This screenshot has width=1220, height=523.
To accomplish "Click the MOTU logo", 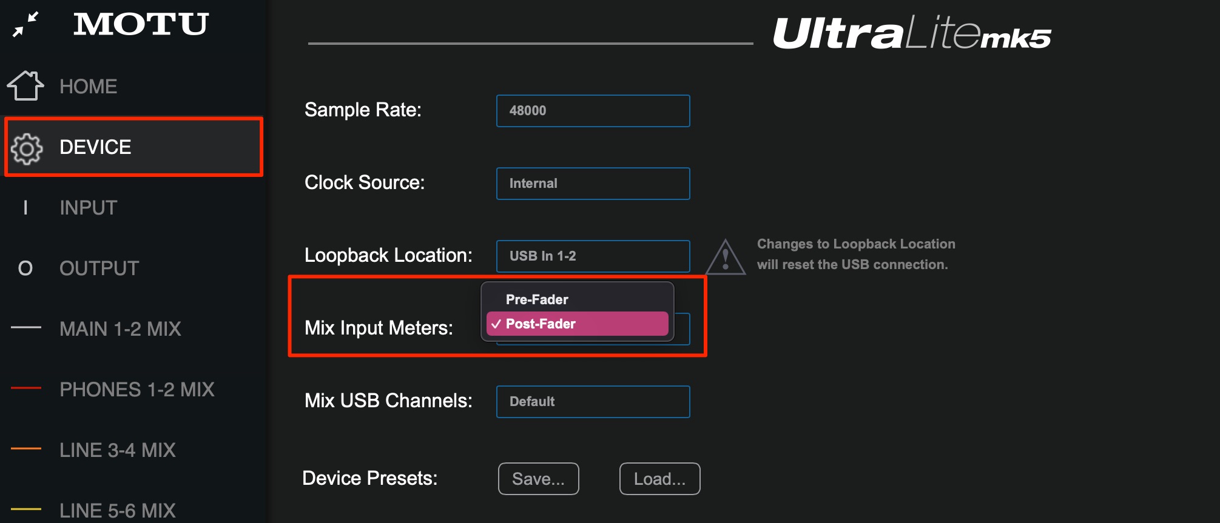I will coord(141,24).
